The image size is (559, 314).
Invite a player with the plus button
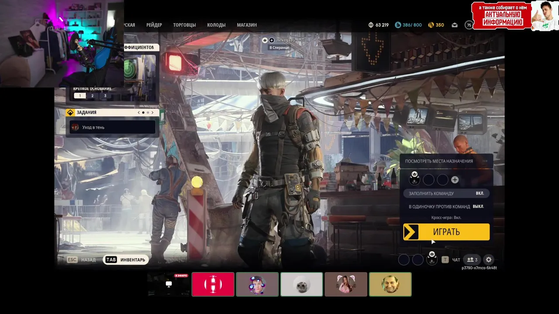pyautogui.click(x=455, y=180)
